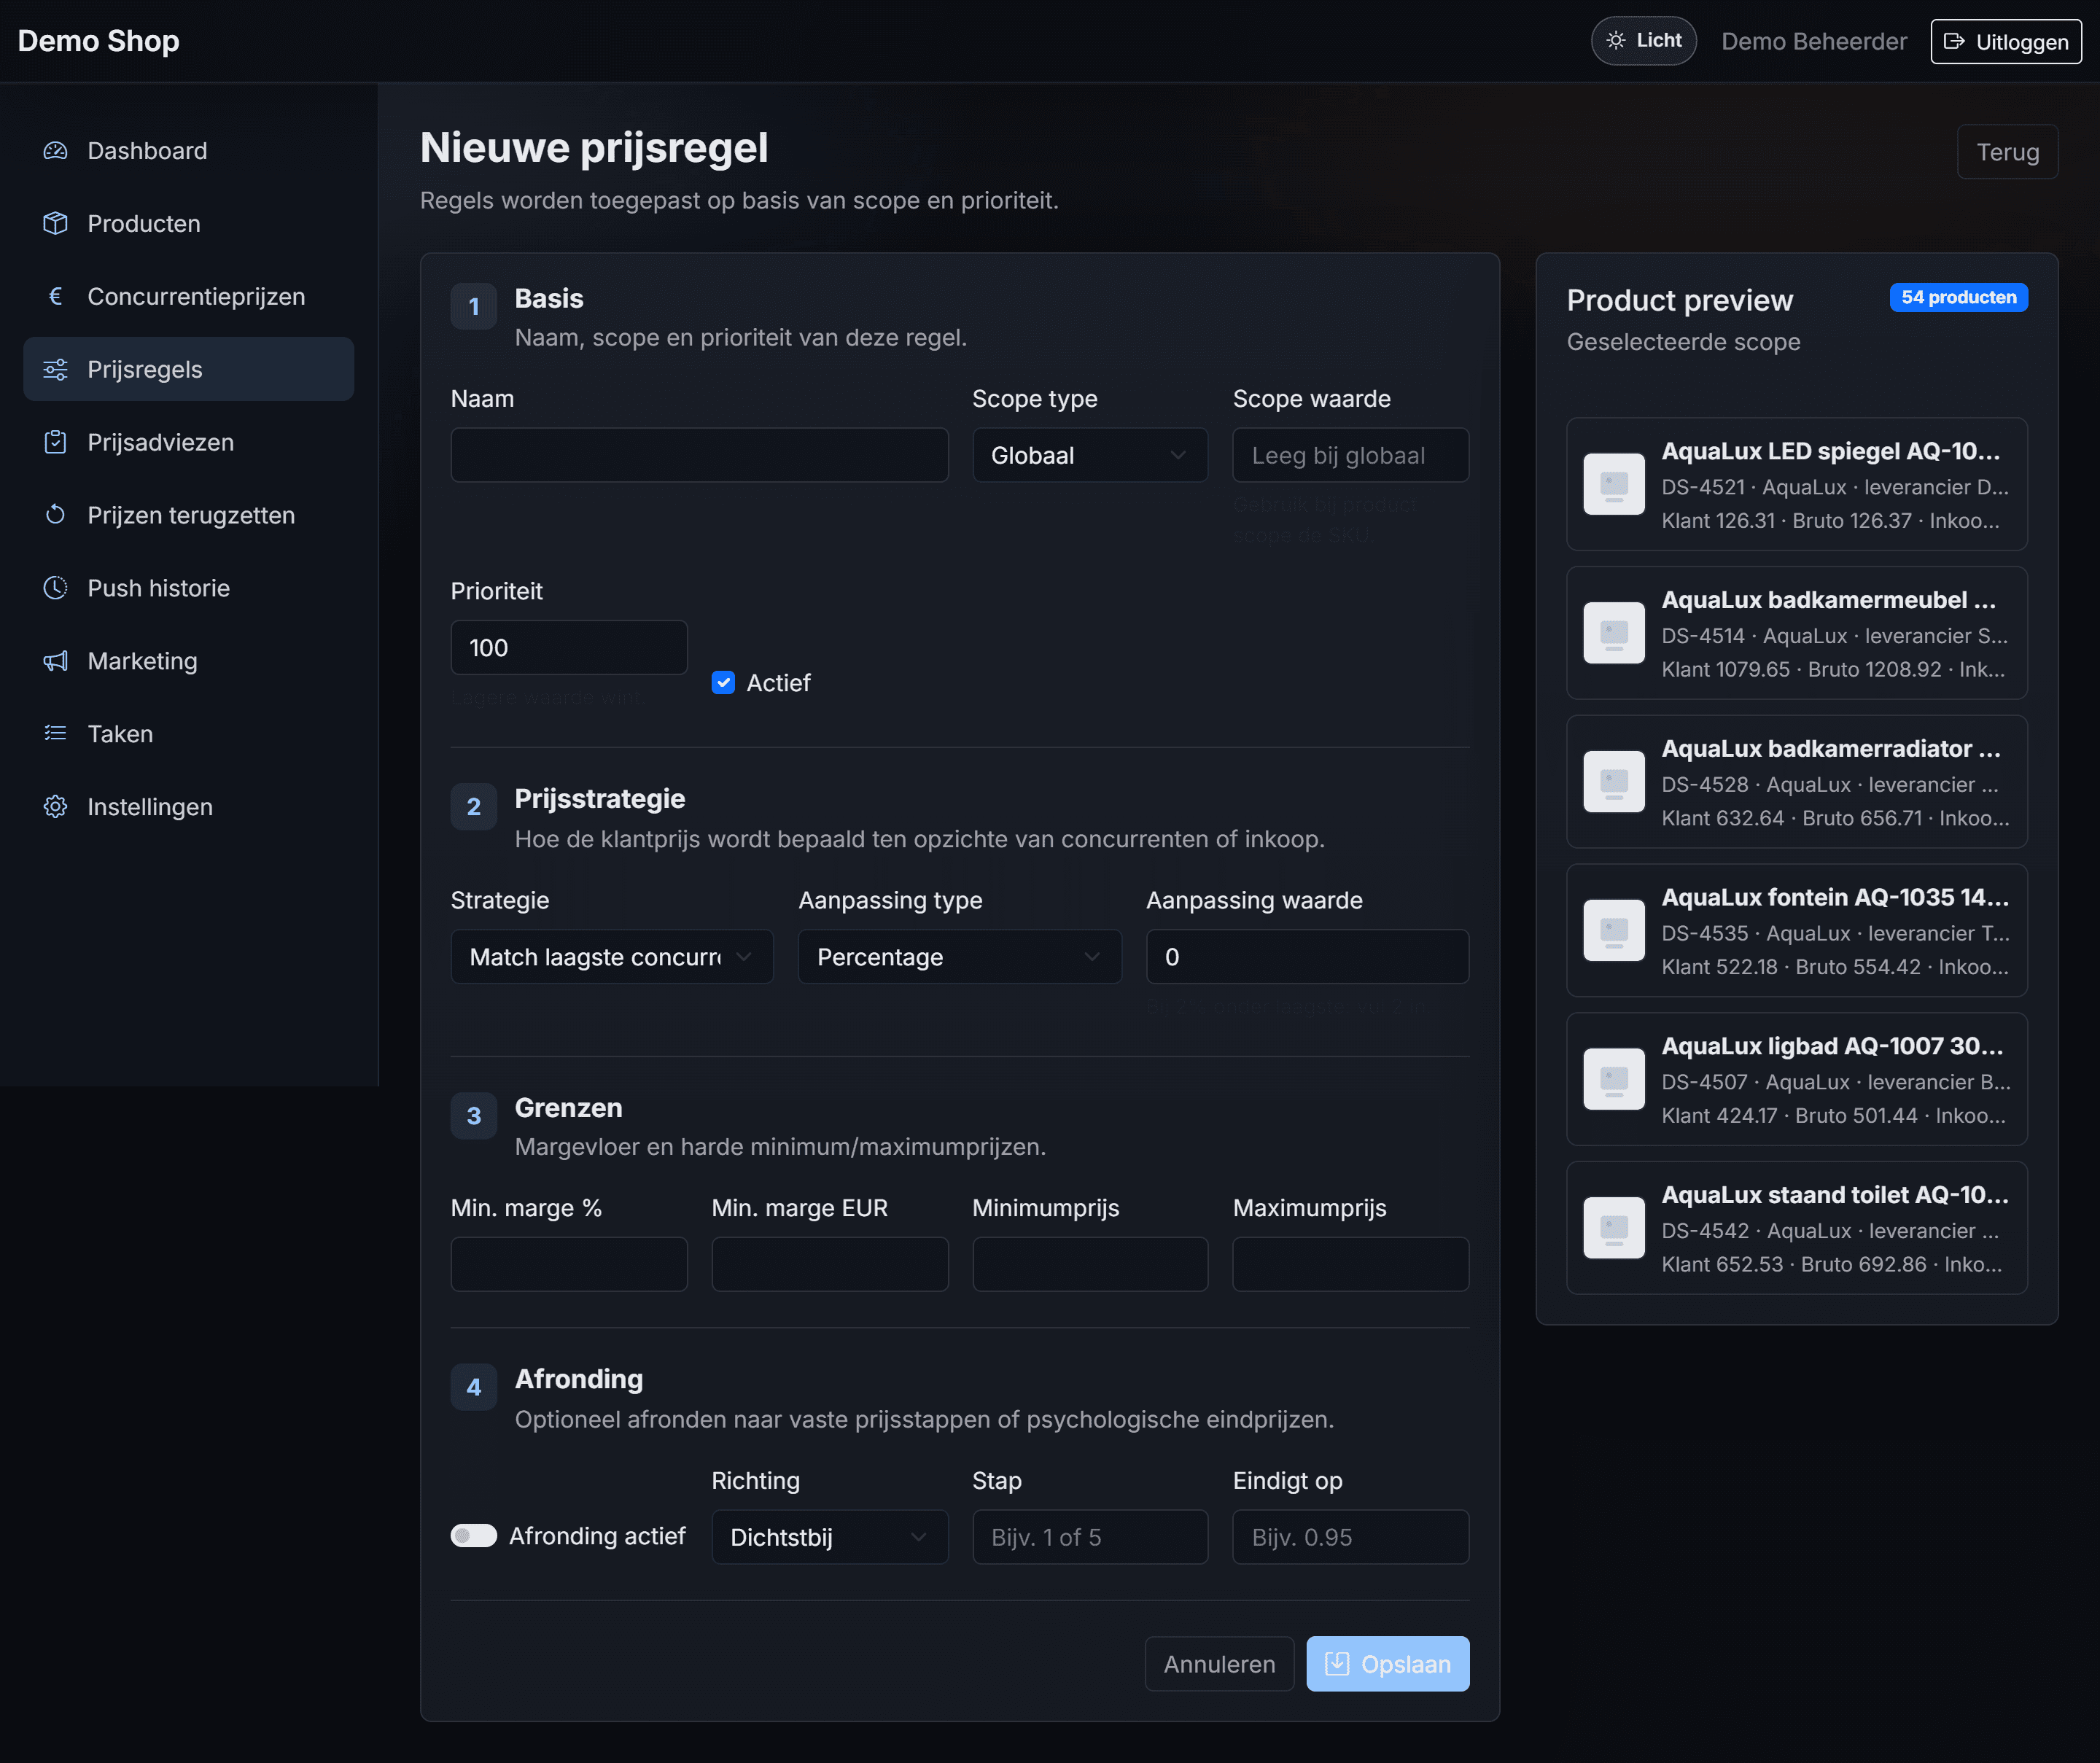
Task: Open Prijzen terugzetten in sidebar
Action: (189, 516)
